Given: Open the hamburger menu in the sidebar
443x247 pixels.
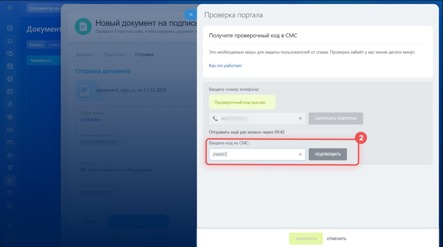Looking at the screenshot, I should click(x=10, y=8).
